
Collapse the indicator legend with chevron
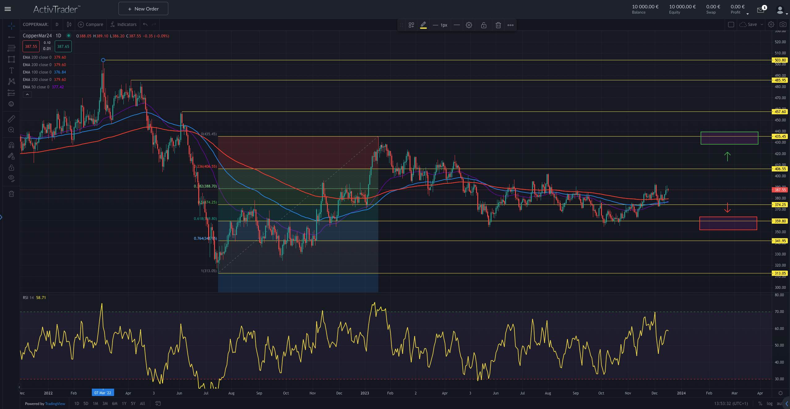coord(27,95)
